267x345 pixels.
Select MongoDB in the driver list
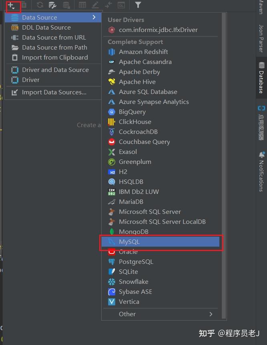(134, 232)
